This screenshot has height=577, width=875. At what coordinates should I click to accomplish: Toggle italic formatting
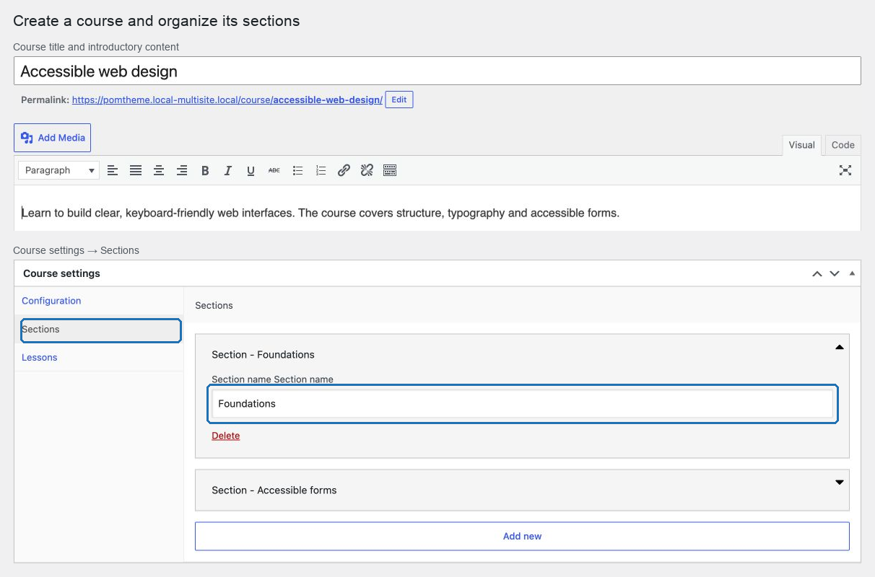[x=228, y=170]
